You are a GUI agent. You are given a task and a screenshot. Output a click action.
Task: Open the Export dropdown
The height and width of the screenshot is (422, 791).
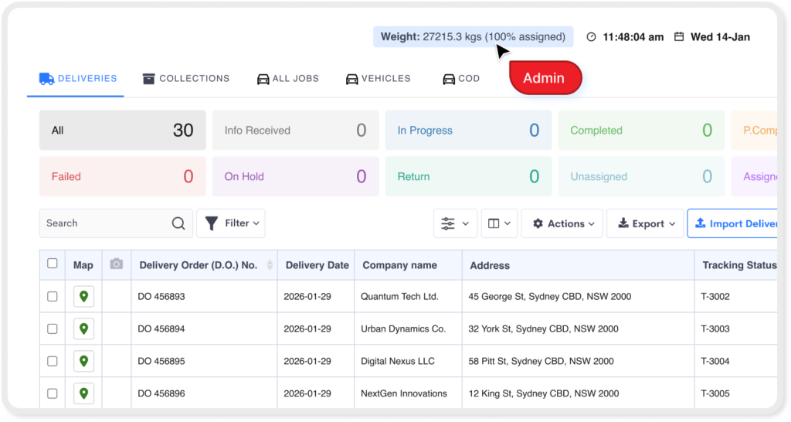645,223
